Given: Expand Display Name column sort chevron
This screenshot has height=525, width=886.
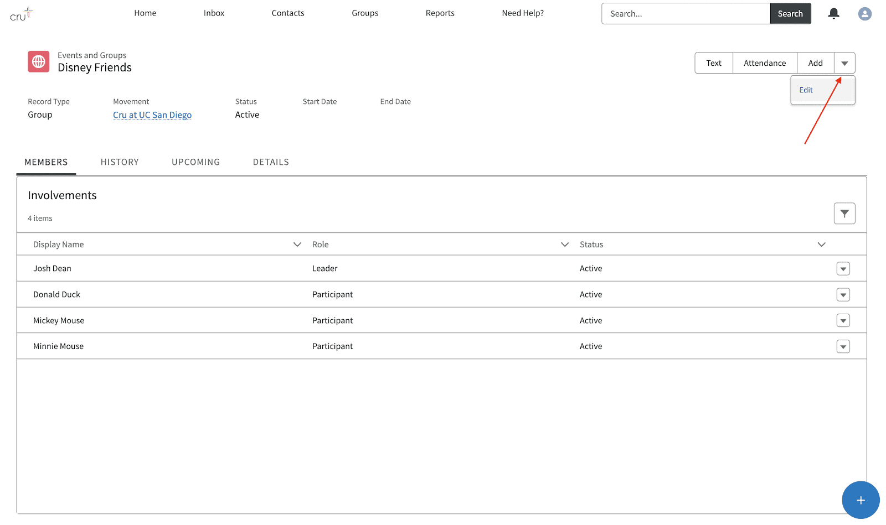Looking at the screenshot, I should tap(297, 245).
